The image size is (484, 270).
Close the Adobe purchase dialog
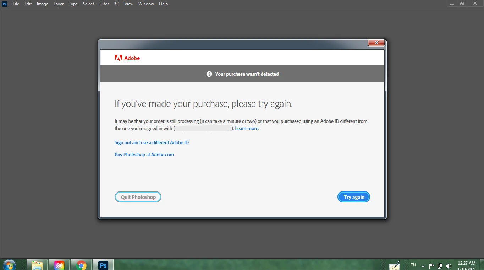pyautogui.click(x=376, y=43)
